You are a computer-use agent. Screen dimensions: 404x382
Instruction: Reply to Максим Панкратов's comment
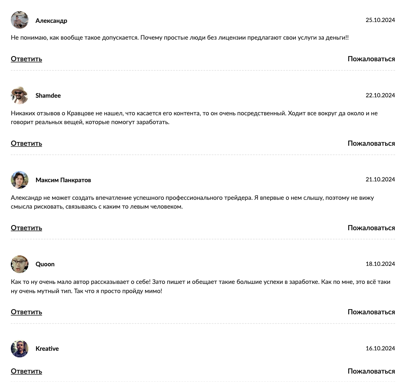coord(26,228)
